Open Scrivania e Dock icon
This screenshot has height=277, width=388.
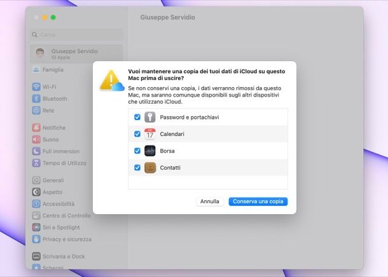point(36,256)
